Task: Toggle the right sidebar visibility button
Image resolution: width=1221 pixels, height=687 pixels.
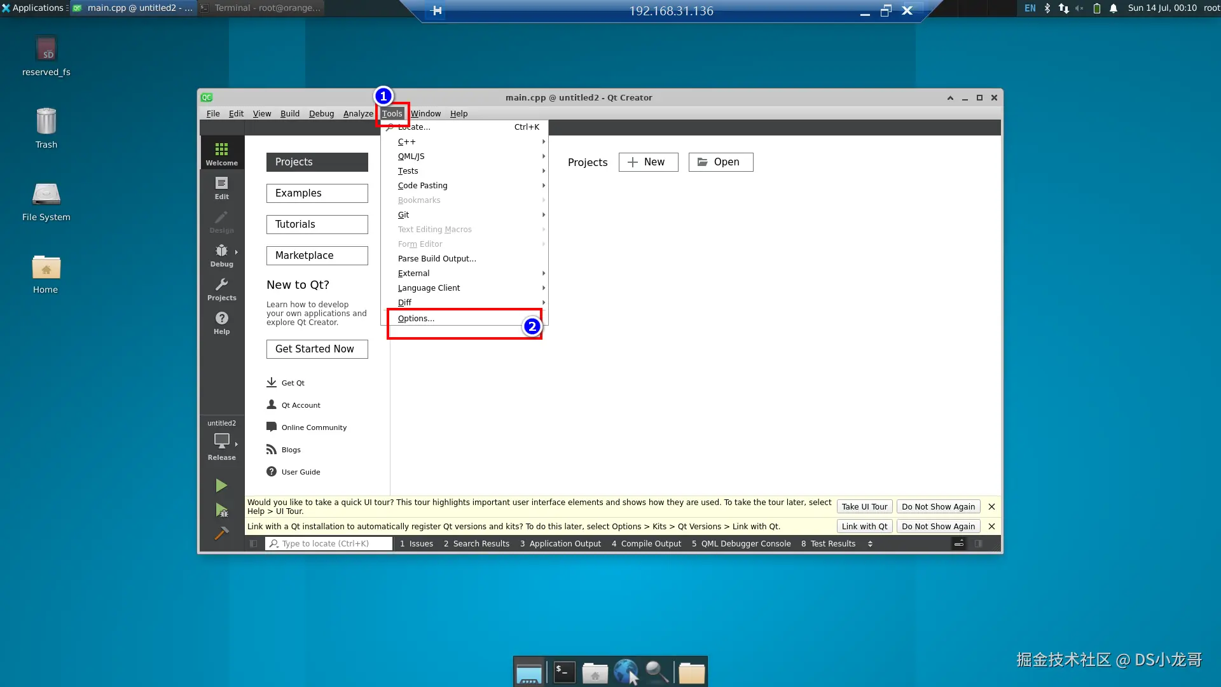Action: (979, 544)
